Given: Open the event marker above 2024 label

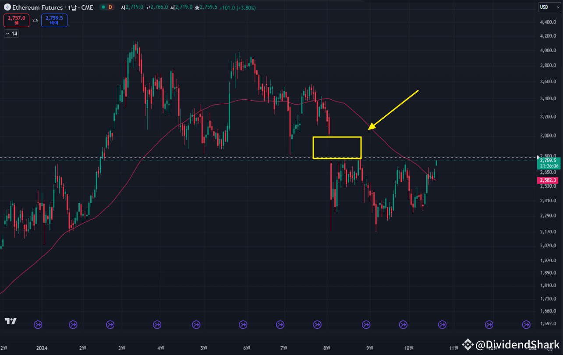Looking at the screenshot, I should pyautogui.click(x=39, y=324).
